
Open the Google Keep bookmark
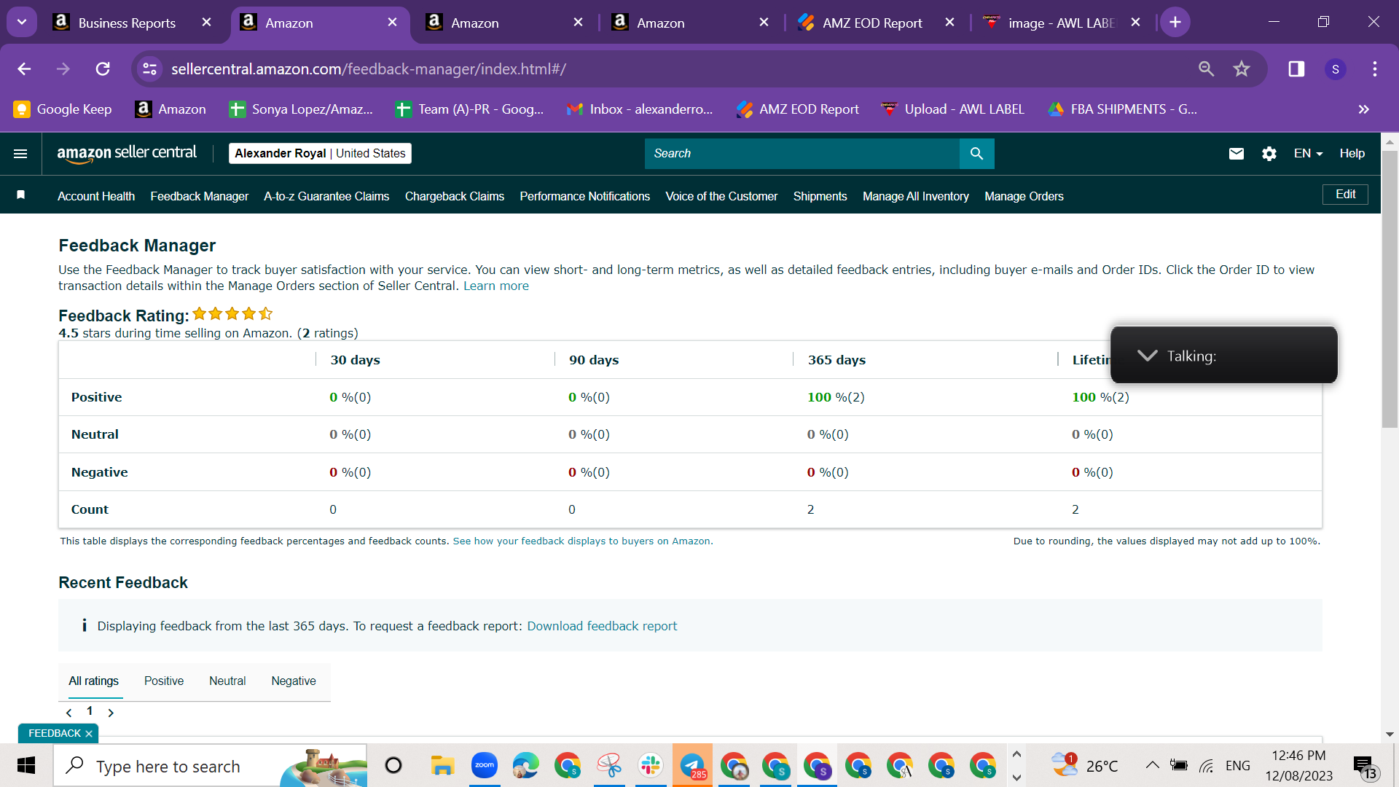(63, 109)
